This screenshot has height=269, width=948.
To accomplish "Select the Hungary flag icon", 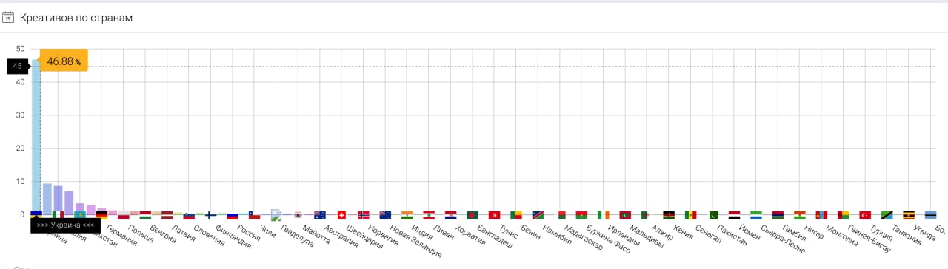I will [145, 215].
